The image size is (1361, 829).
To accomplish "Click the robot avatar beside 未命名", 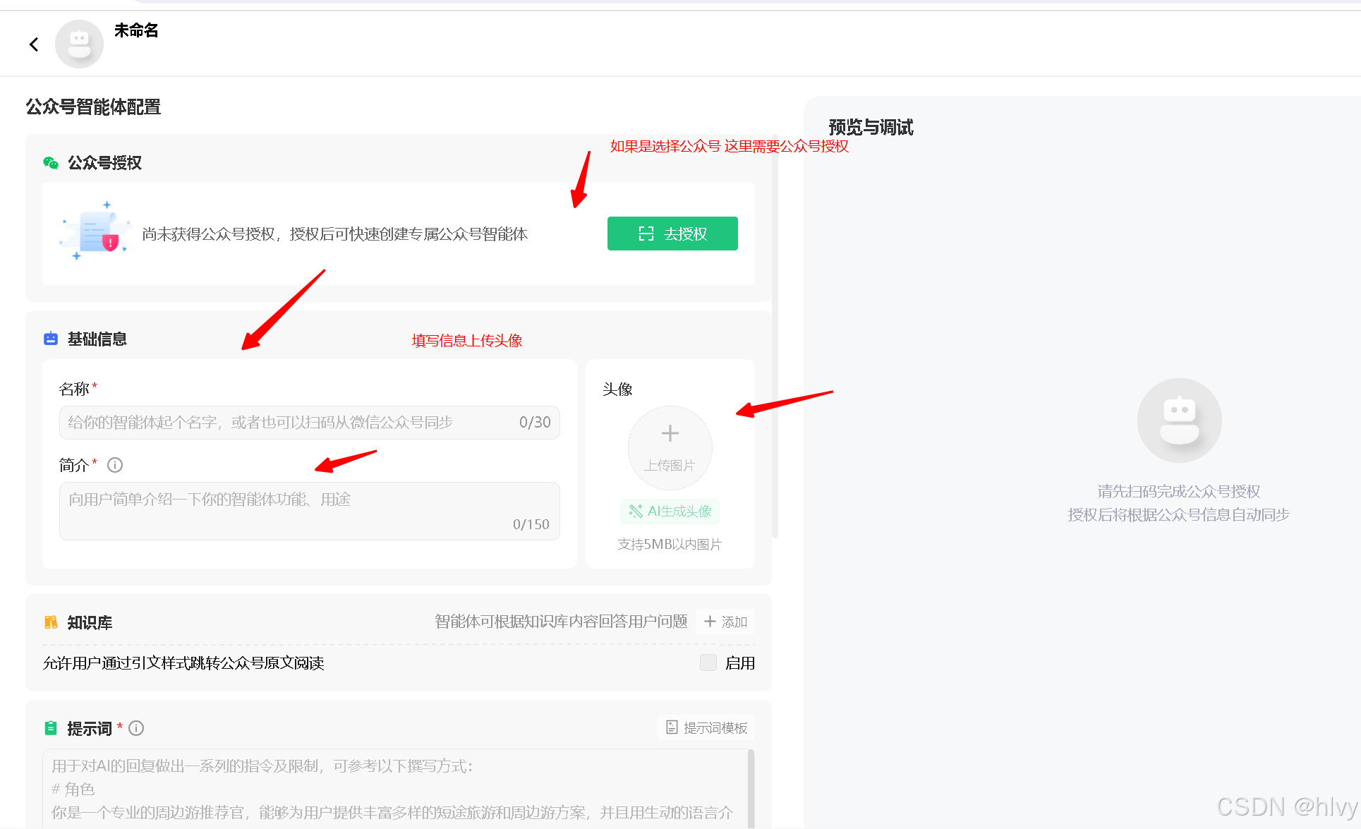I will [79, 44].
